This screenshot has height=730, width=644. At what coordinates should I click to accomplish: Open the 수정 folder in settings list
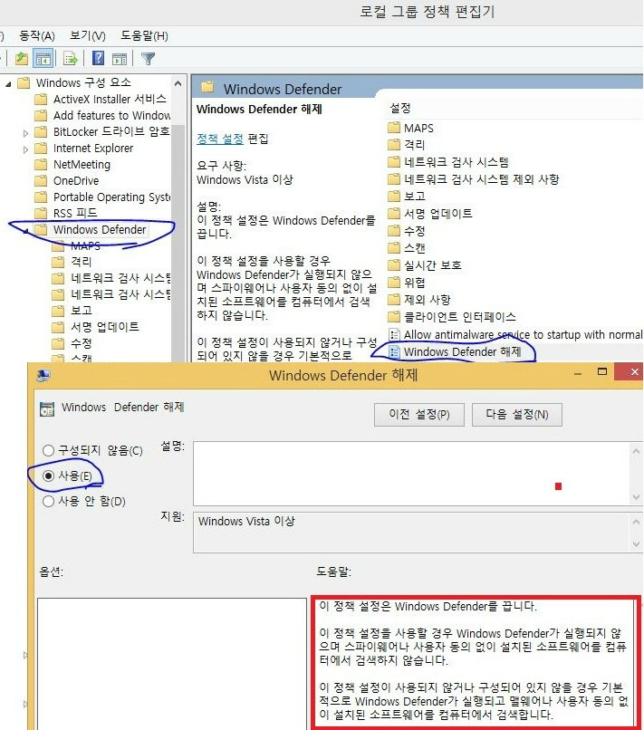tap(407, 231)
